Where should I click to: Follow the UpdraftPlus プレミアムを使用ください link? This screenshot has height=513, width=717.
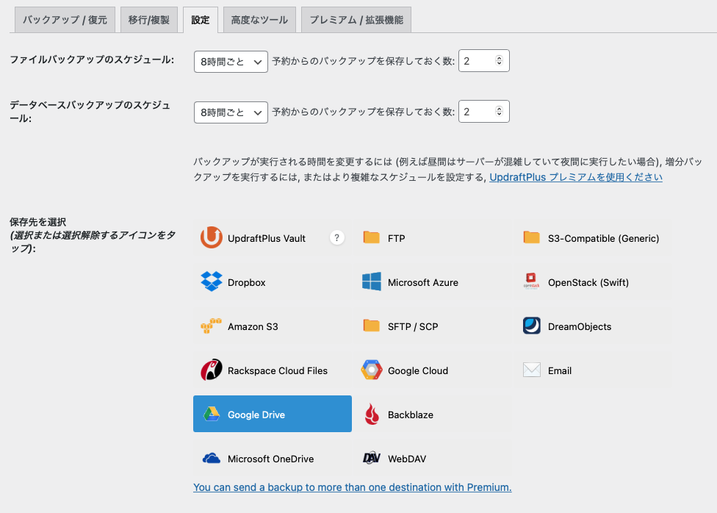[x=576, y=177]
